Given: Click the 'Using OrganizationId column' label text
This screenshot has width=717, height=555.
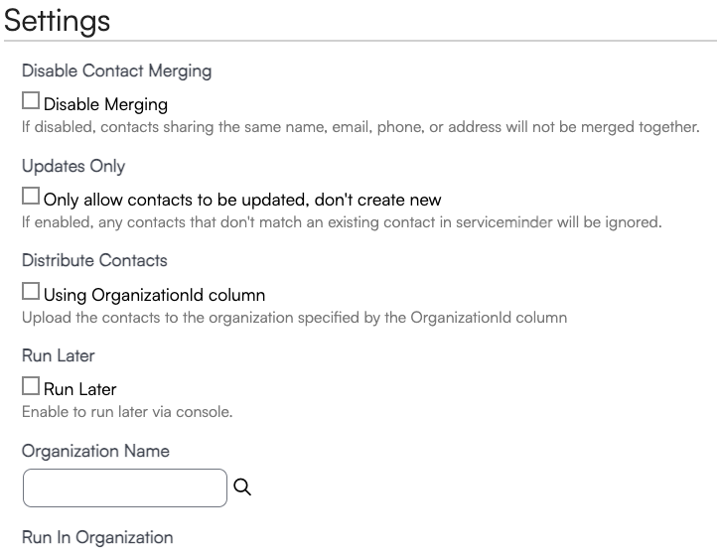Looking at the screenshot, I should click(154, 294).
